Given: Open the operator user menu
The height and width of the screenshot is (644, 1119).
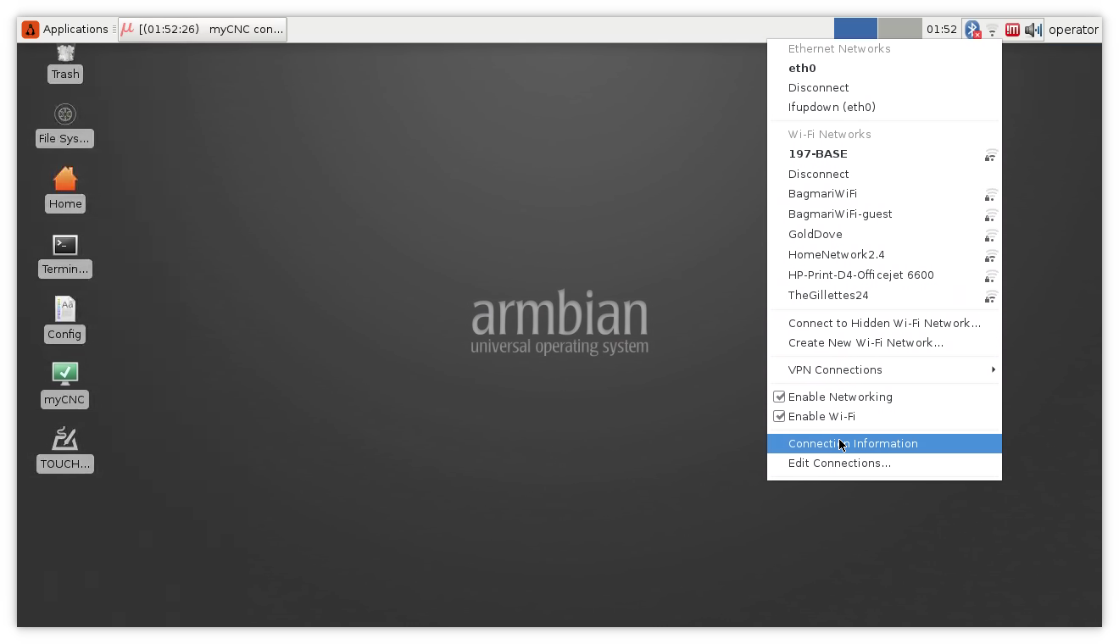Looking at the screenshot, I should coord(1073,30).
